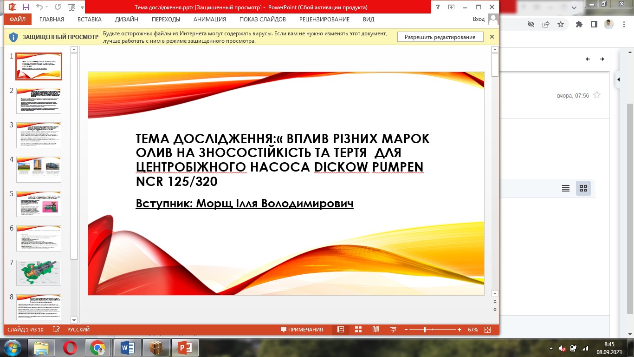Viewport: 634px width, 357px height.
Task: Open the PowerPoint Help question mark
Action: coord(438,7)
